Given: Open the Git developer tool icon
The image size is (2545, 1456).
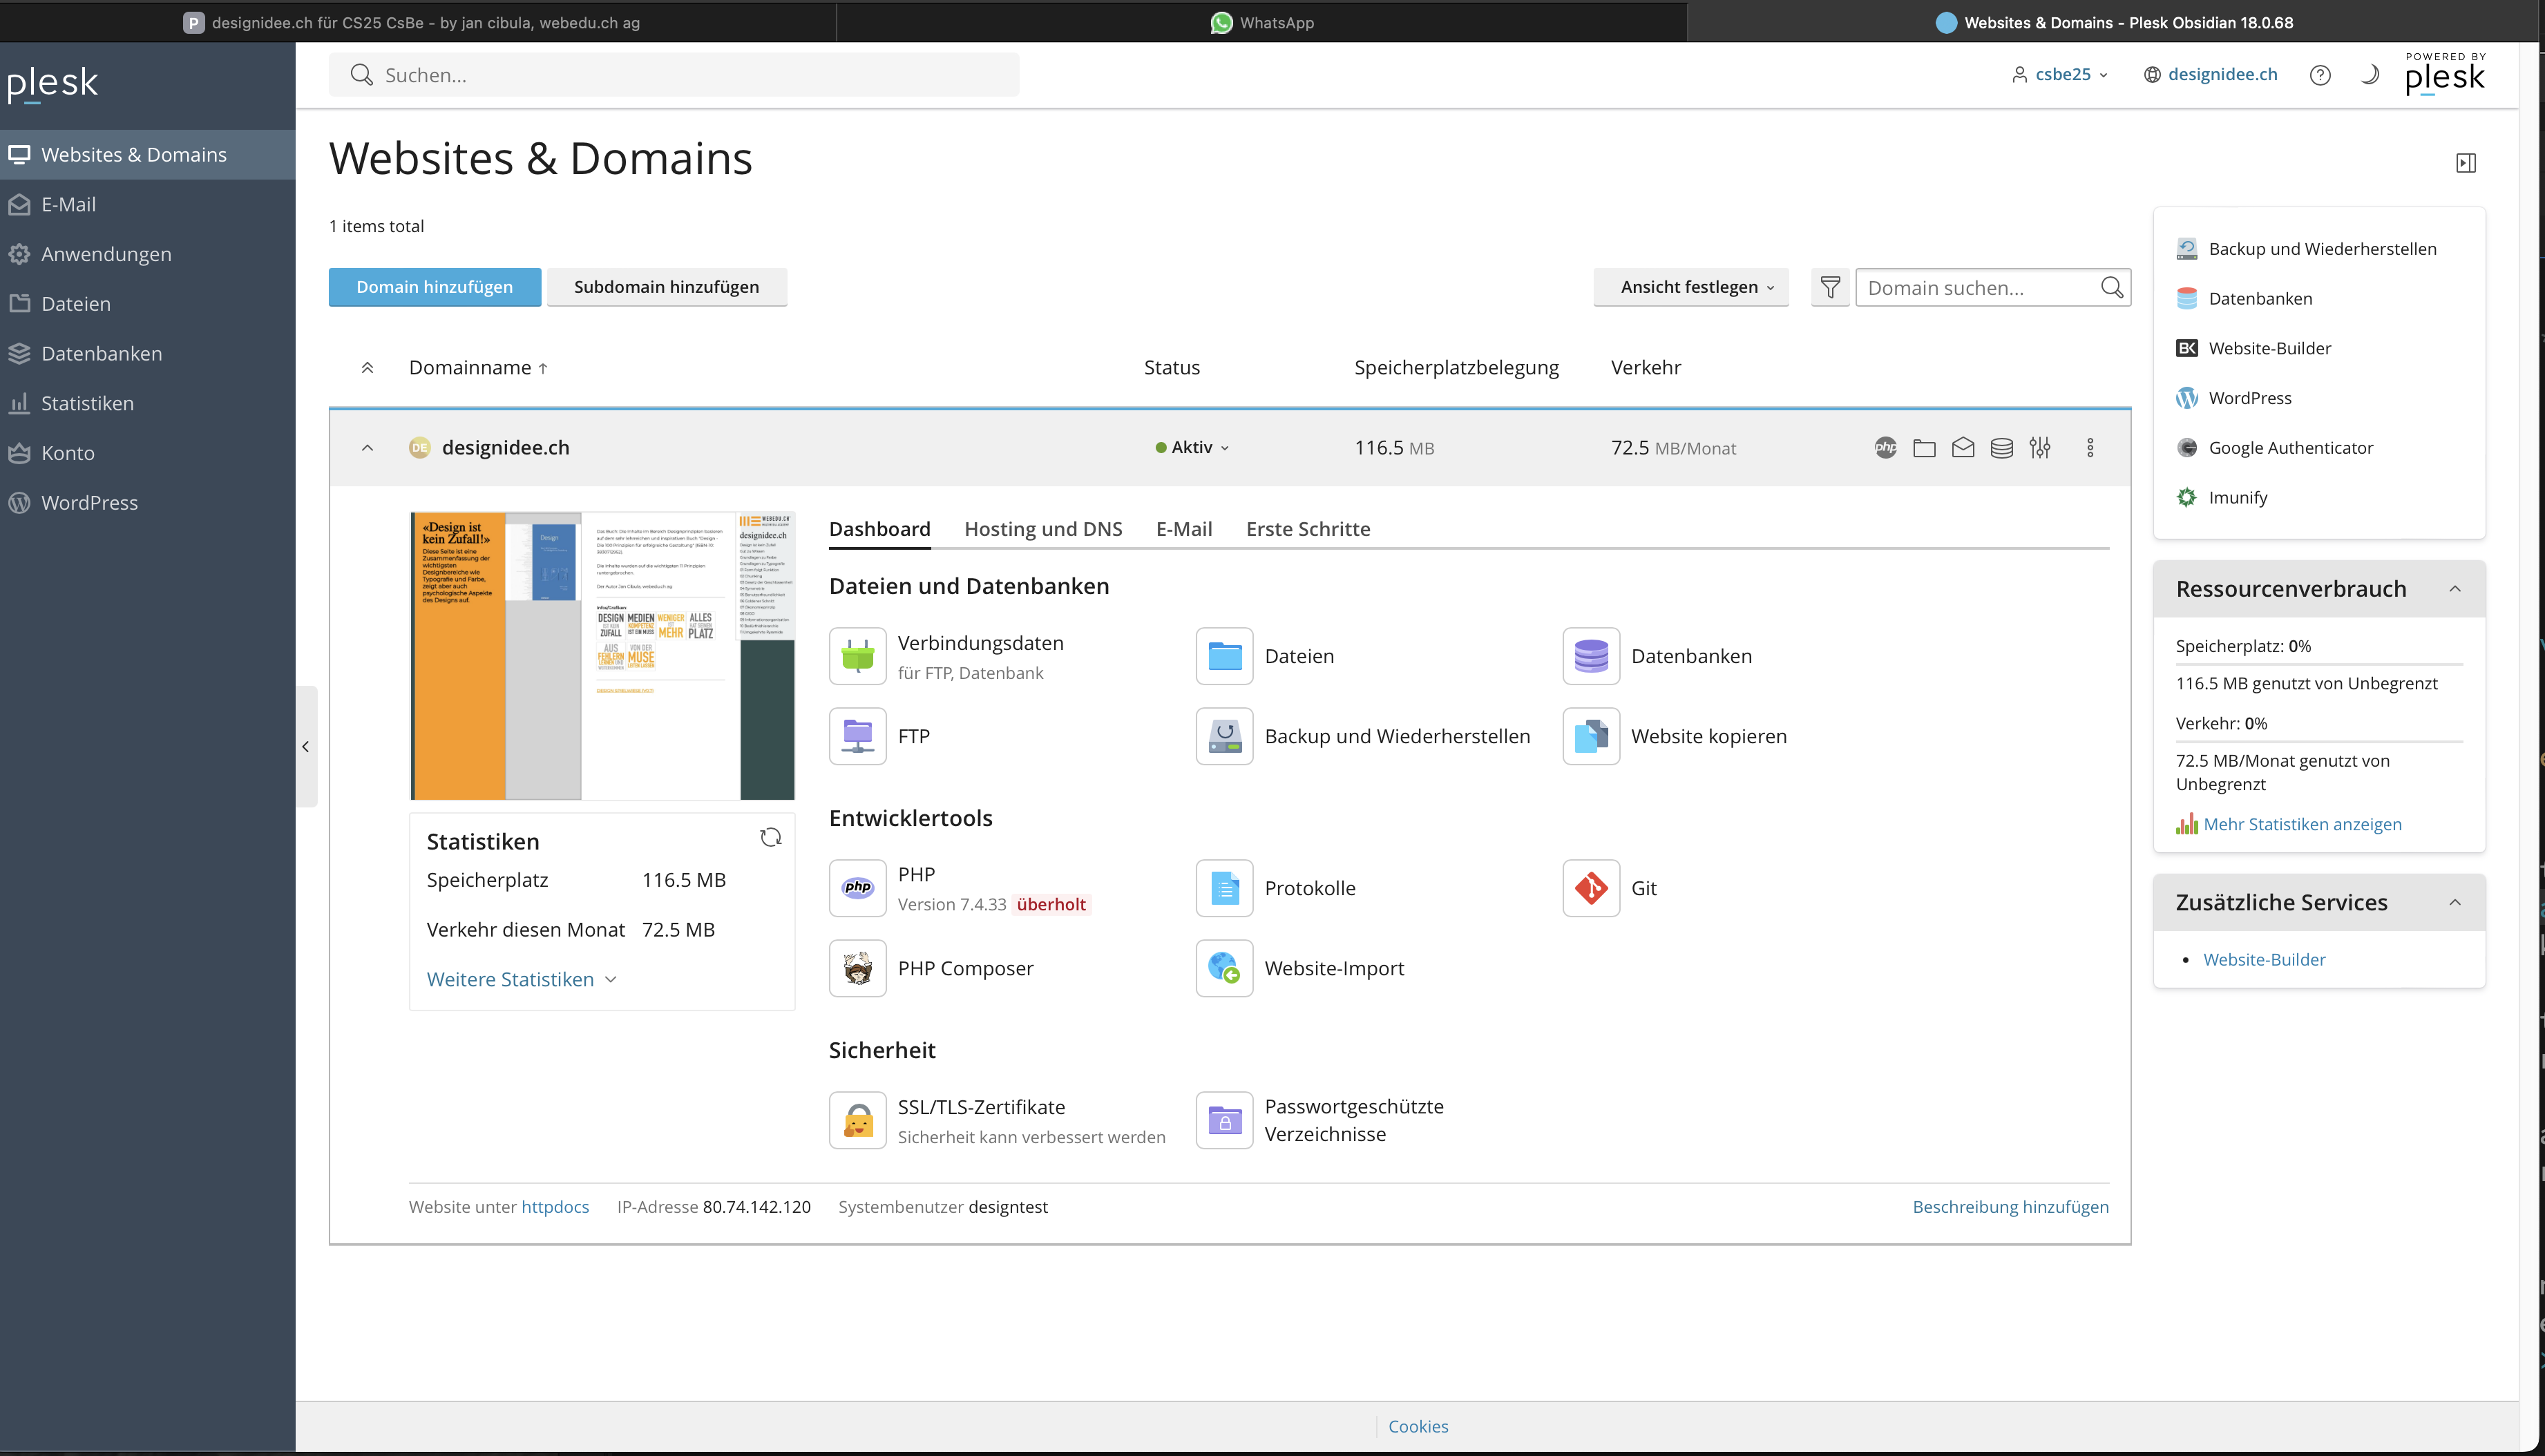Looking at the screenshot, I should 1591,888.
